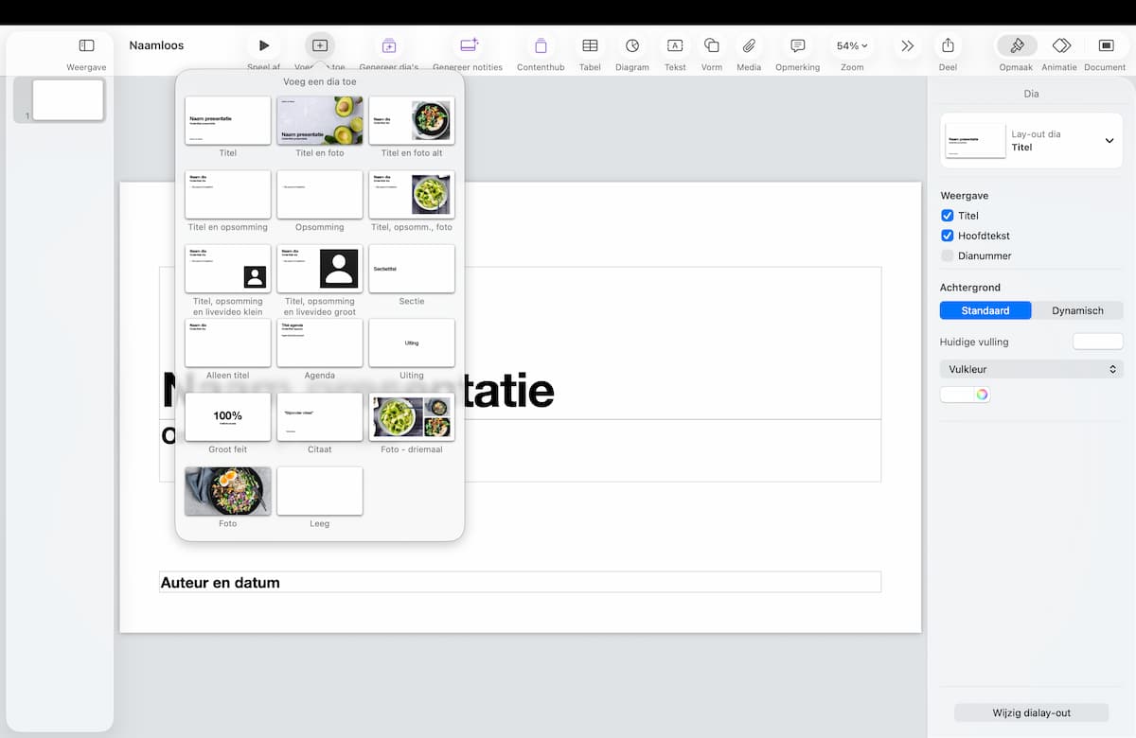Choose layout with livevideo groot

click(x=320, y=269)
